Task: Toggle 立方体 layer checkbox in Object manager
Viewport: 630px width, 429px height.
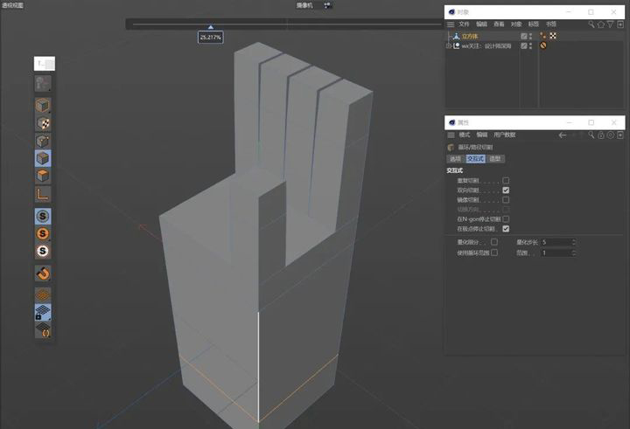Action: tap(523, 36)
